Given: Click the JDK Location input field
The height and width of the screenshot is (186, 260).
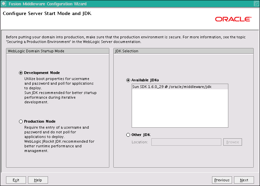Looking at the screenshot, I should [186, 142].
